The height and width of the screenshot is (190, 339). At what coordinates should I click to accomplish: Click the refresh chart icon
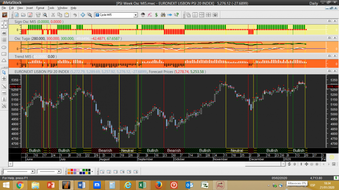(x=289, y=164)
